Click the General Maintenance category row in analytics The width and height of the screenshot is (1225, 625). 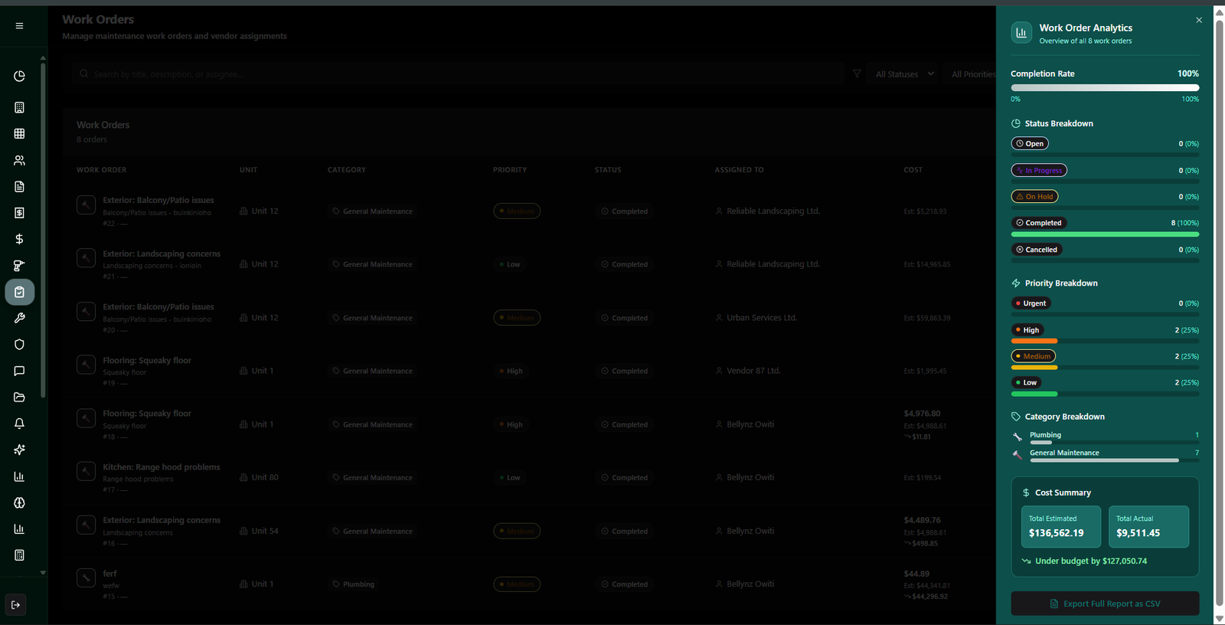1105,455
